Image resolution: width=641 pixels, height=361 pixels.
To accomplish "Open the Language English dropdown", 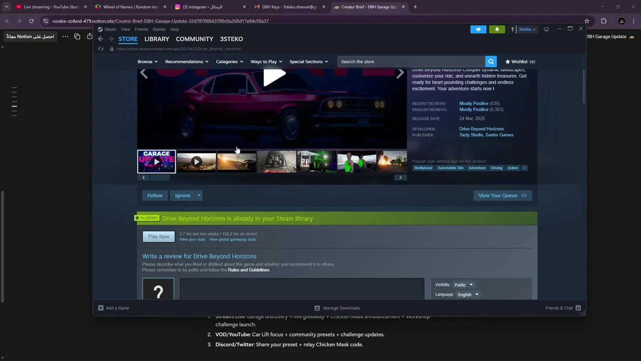I will (x=468, y=294).
